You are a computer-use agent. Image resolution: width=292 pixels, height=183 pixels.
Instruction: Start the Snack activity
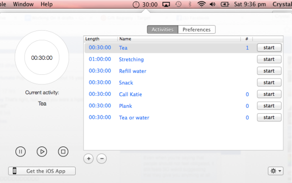point(269,82)
